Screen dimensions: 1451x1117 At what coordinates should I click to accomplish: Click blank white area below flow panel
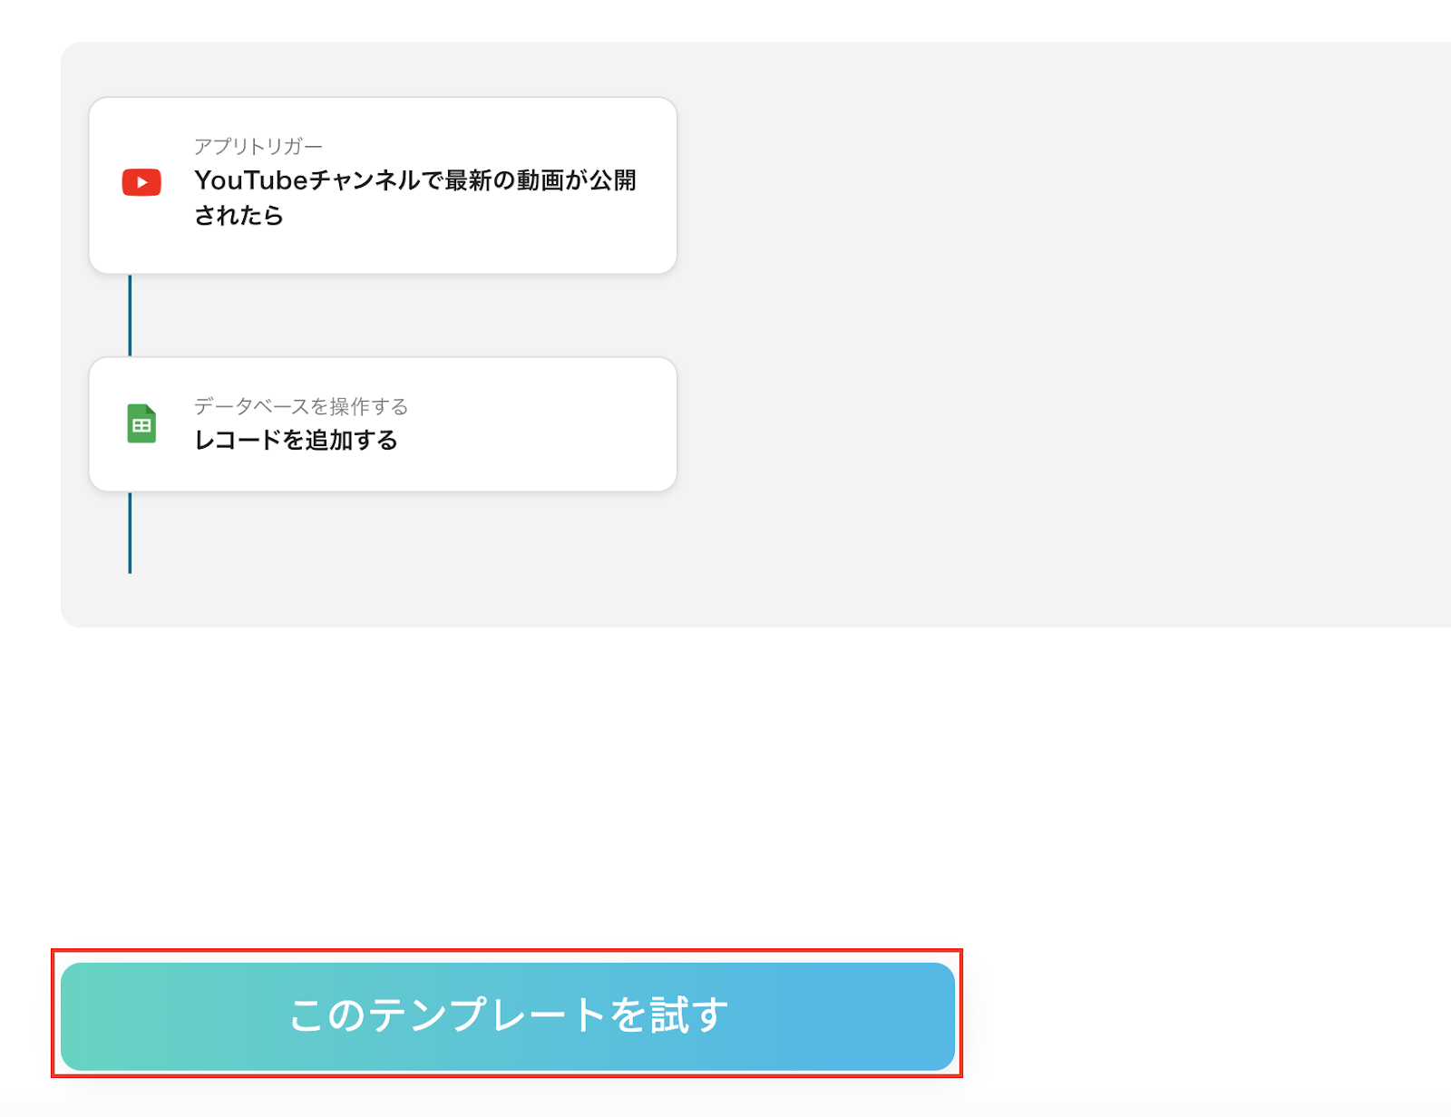coord(725,780)
